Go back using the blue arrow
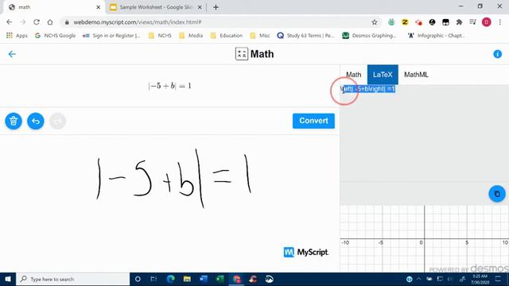509x286 pixels. point(12,54)
